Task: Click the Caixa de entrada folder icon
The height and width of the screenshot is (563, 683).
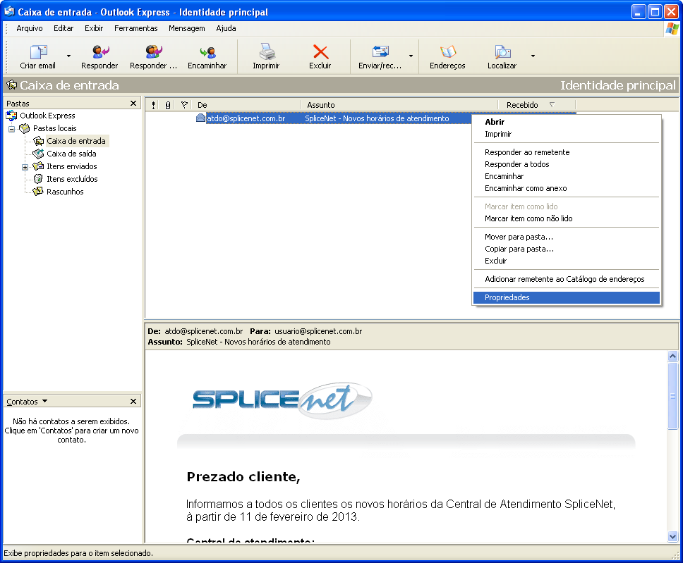Action: pyautogui.click(x=38, y=141)
